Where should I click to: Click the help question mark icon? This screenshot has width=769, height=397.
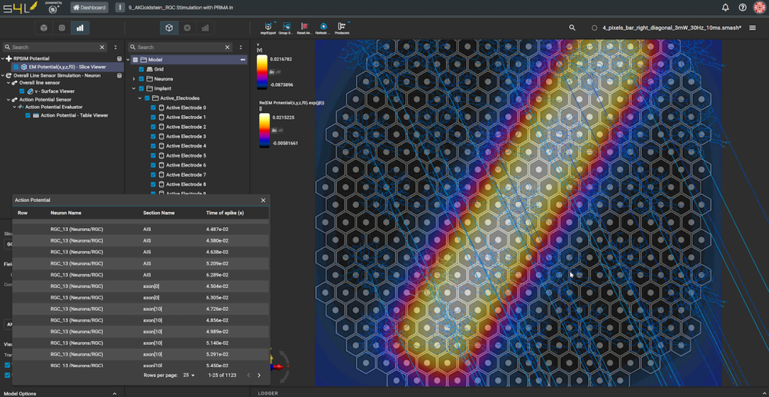(742, 8)
